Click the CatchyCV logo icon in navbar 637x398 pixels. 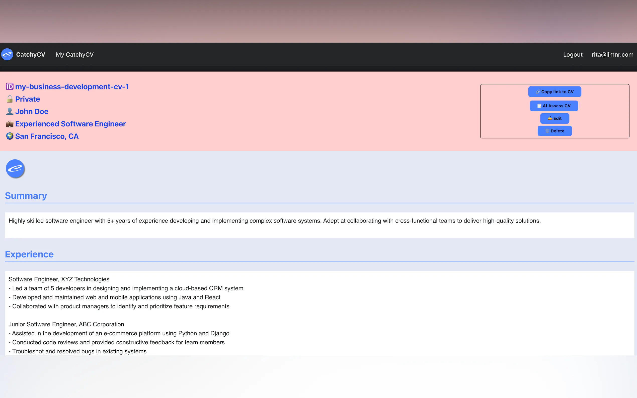click(x=7, y=54)
